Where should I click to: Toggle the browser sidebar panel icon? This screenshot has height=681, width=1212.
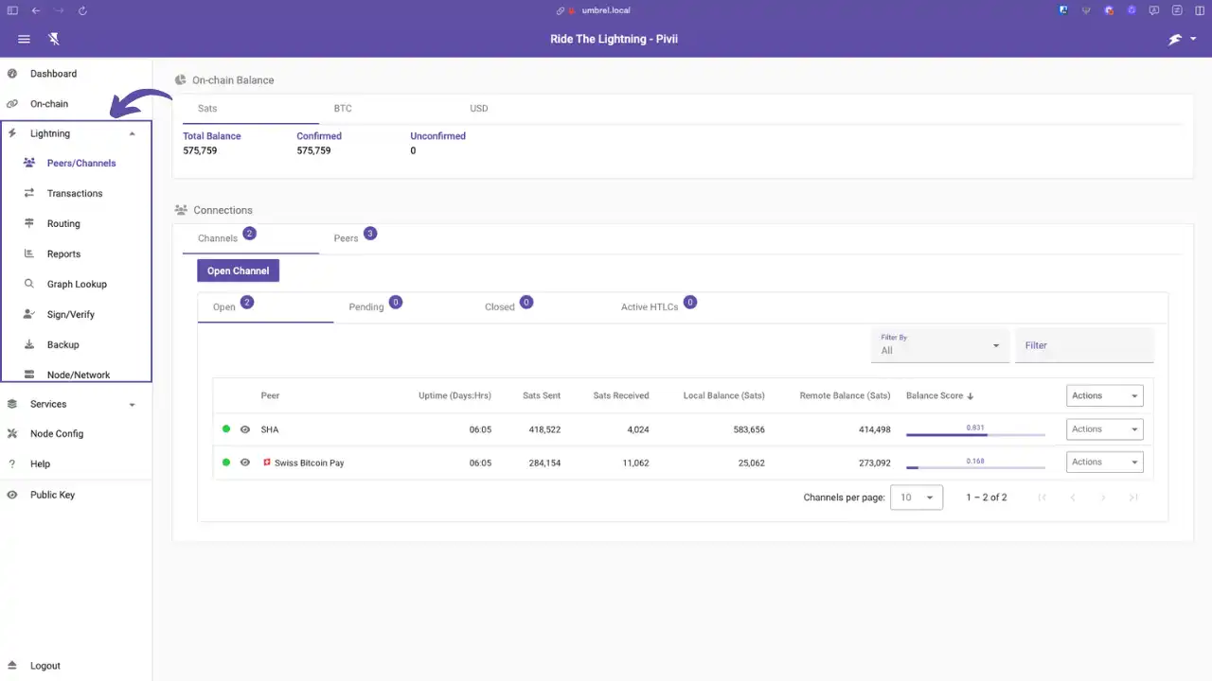12,10
